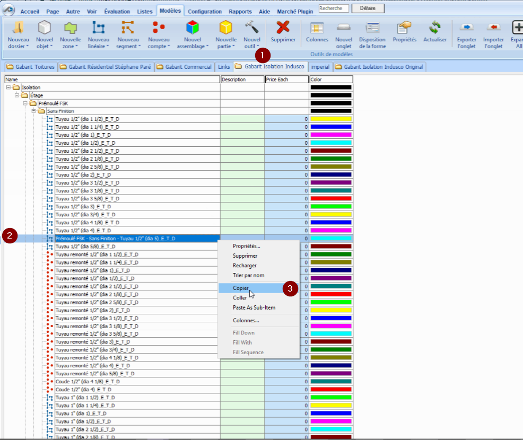Click the Nouveau compte red dots icon
Viewport: 523px width, 440px height.
[x=159, y=28]
